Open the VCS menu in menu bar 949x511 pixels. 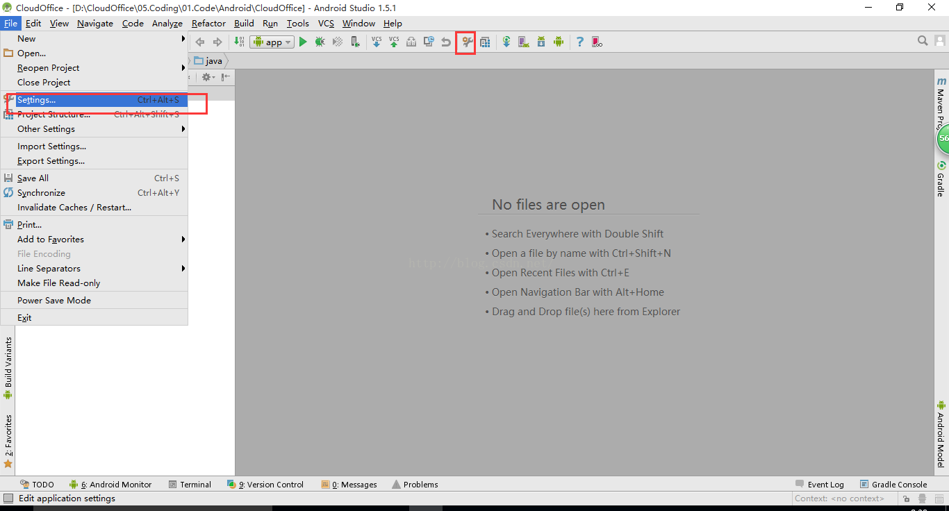click(x=326, y=24)
